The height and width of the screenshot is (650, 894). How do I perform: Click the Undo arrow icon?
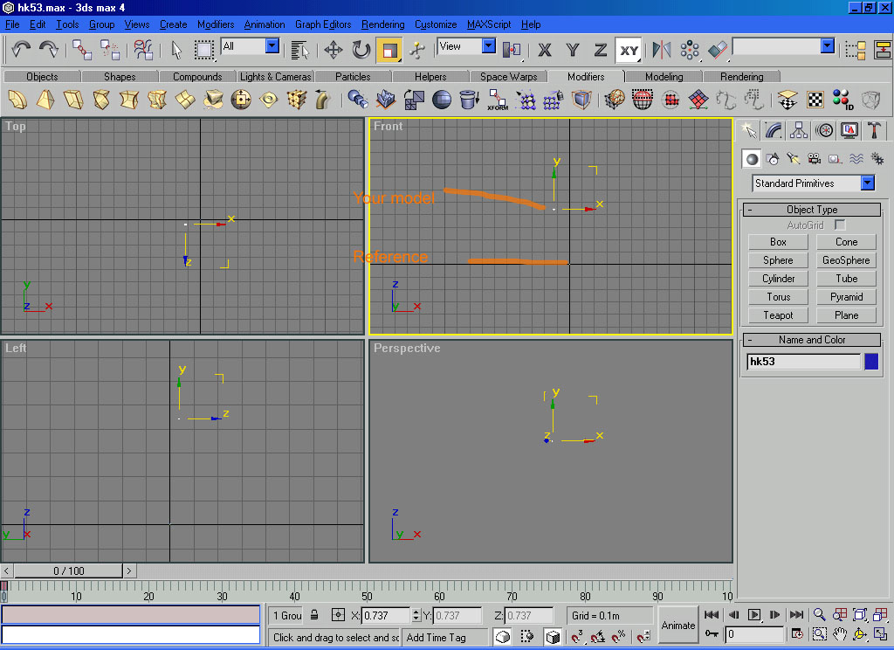21,50
